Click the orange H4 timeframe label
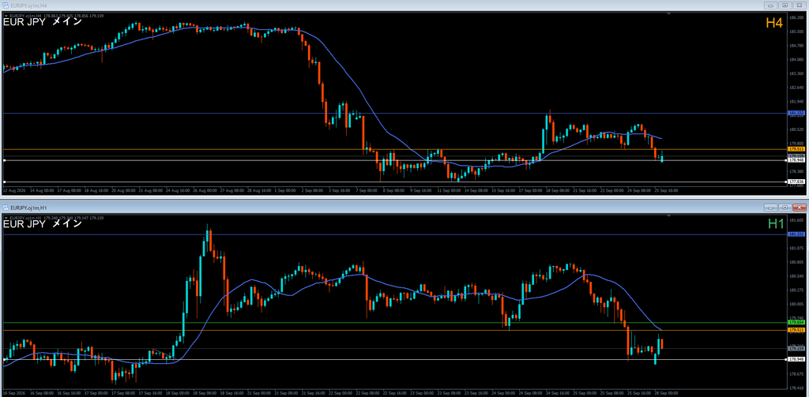Image resolution: width=809 pixels, height=397 pixels. 775,23
